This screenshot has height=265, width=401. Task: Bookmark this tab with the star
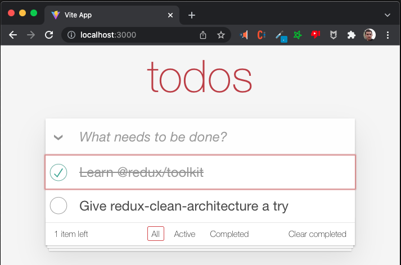tap(221, 35)
